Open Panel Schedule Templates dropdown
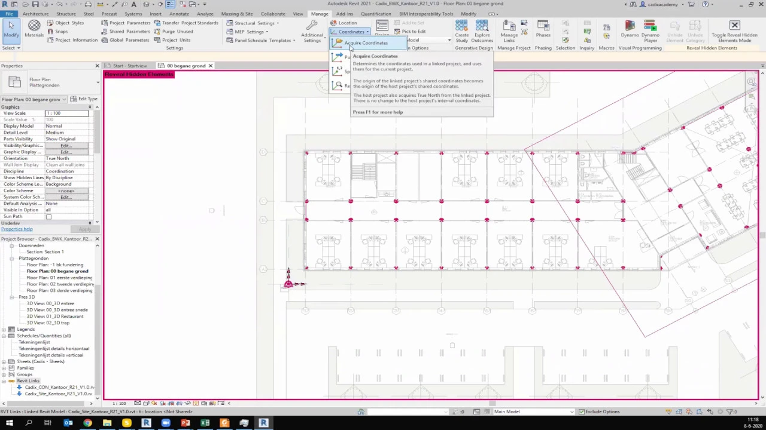The width and height of the screenshot is (766, 430). (x=260, y=40)
